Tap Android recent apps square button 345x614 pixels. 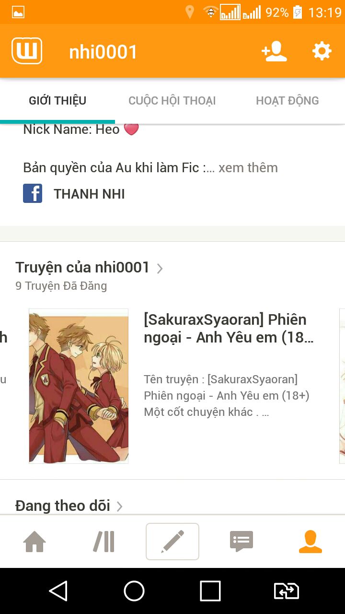tap(210, 591)
